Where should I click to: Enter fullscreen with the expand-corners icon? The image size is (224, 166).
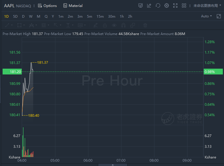pyautogui.click(x=175, y=6)
